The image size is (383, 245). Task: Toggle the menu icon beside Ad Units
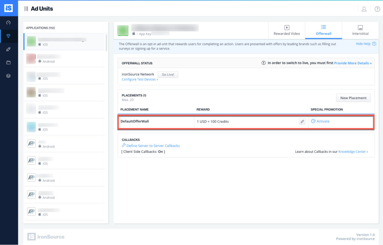click(x=26, y=9)
